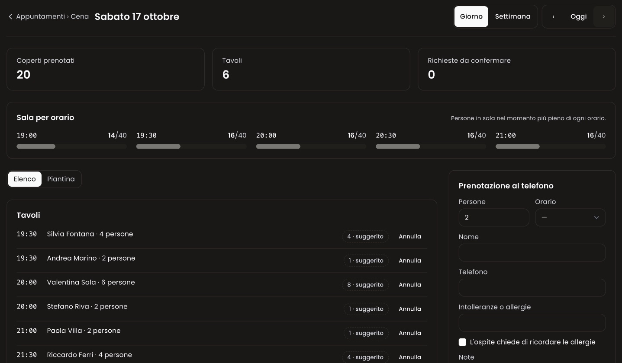Switch to Giorno view

pyautogui.click(x=471, y=16)
